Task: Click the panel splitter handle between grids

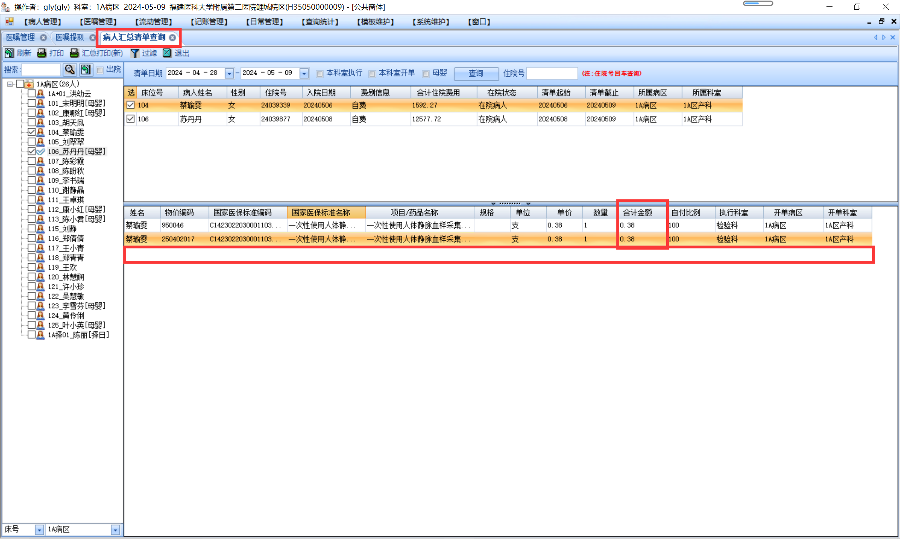Action: [510, 203]
